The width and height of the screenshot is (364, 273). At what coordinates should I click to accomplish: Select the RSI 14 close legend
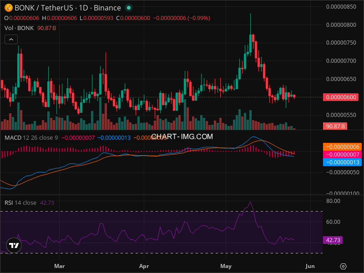[20, 202]
